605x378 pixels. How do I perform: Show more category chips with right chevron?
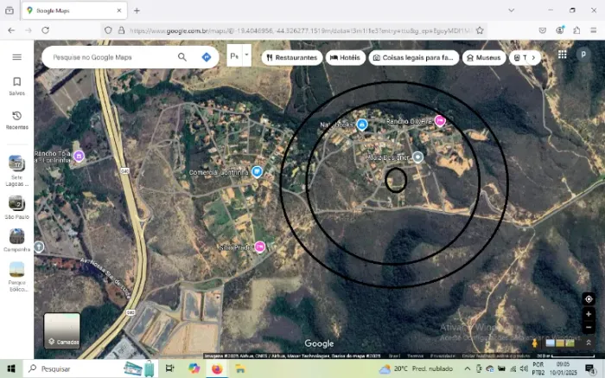click(533, 58)
